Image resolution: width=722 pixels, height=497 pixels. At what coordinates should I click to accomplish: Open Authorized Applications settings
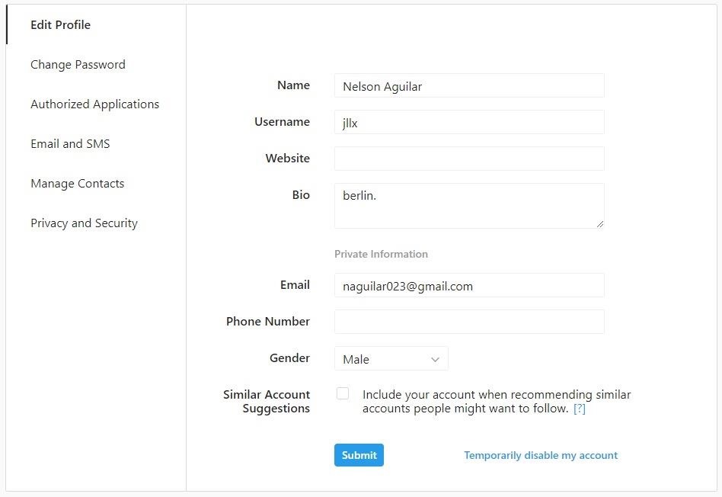point(94,104)
